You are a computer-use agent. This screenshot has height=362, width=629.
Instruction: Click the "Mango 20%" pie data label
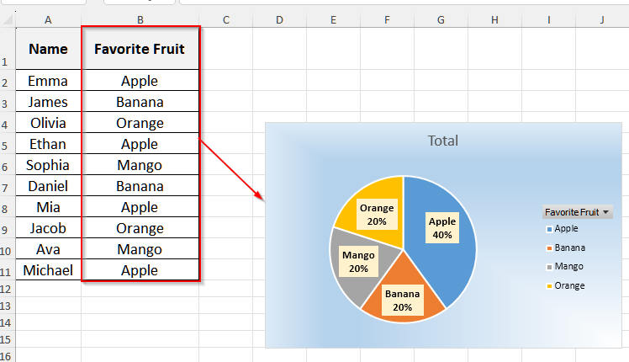pos(359,261)
